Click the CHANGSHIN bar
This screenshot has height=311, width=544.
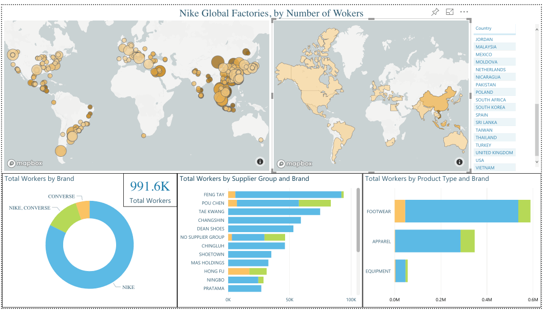coord(265,220)
